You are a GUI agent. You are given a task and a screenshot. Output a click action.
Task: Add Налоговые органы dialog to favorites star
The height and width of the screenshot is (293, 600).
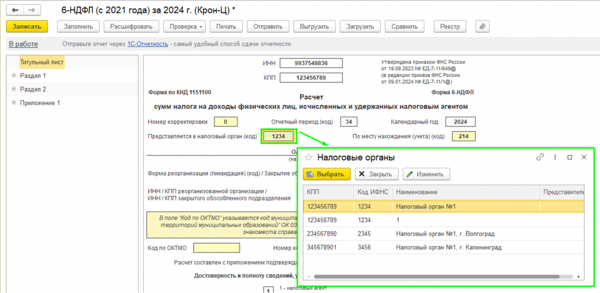point(308,157)
